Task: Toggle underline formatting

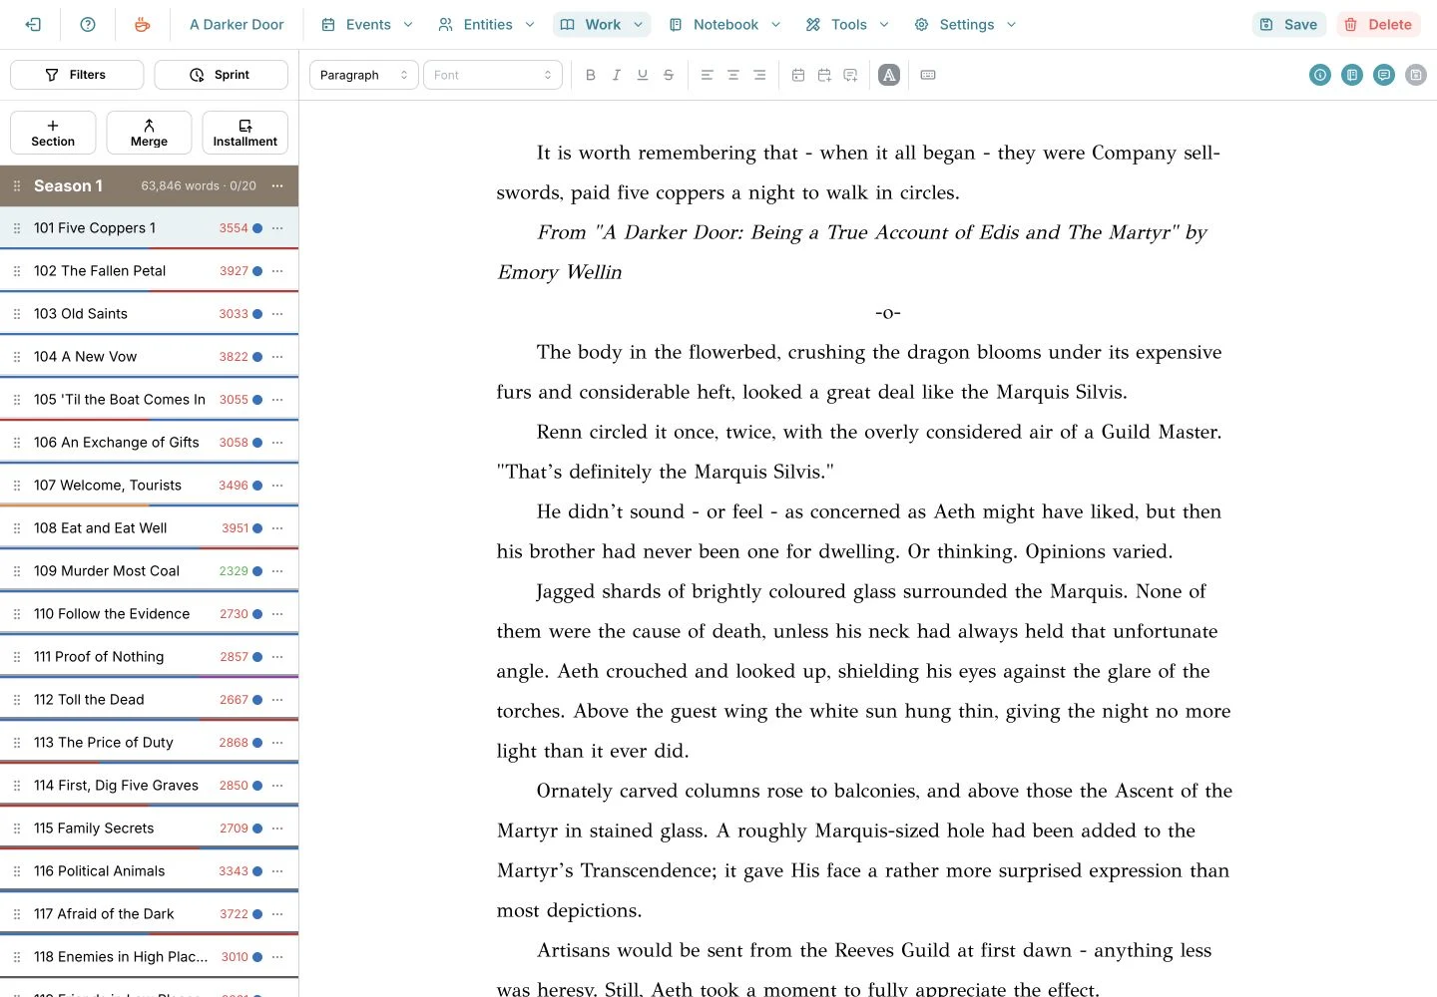Action: 643,75
